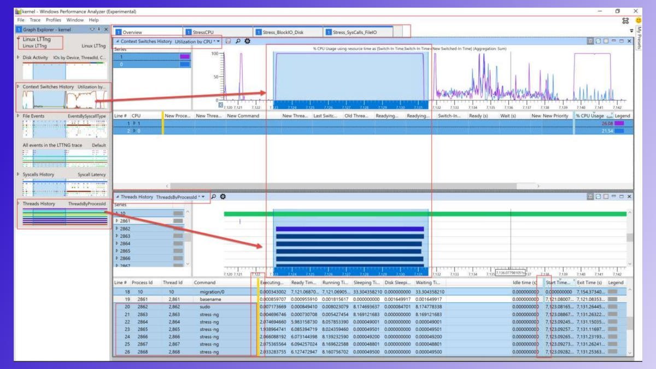Sort by Process Id column header
Screen dimensions: 656x369
[141, 283]
